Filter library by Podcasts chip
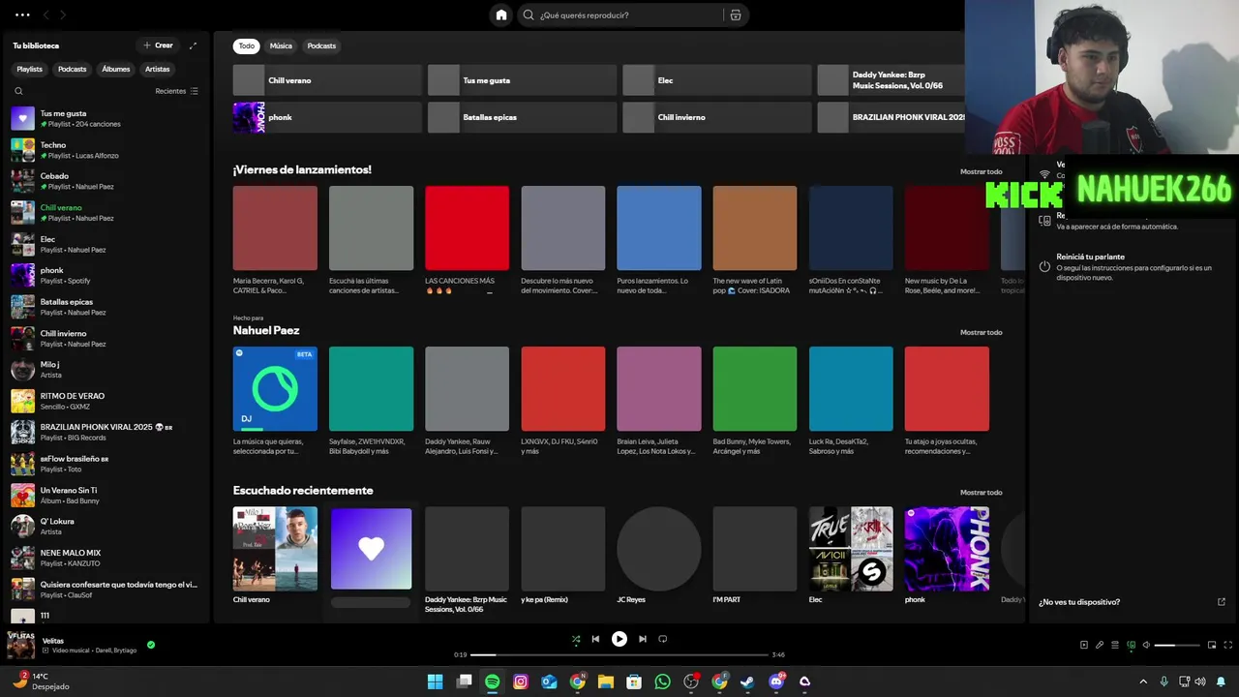Image resolution: width=1239 pixels, height=697 pixels. coord(72,69)
